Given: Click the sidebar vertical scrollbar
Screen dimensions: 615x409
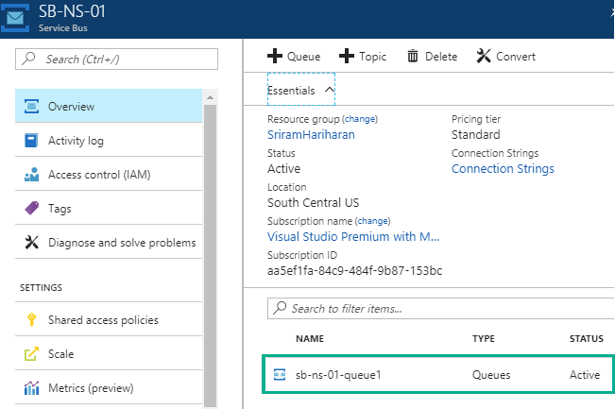Looking at the screenshot, I should tap(211, 236).
